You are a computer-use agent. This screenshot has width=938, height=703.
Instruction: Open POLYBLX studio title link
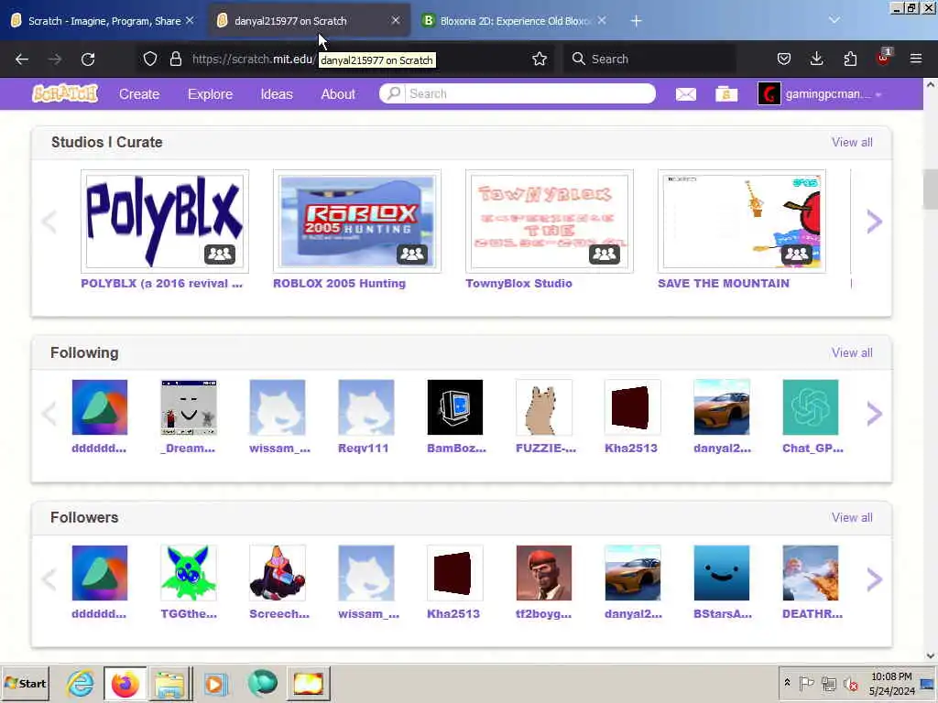pyautogui.click(x=161, y=284)
